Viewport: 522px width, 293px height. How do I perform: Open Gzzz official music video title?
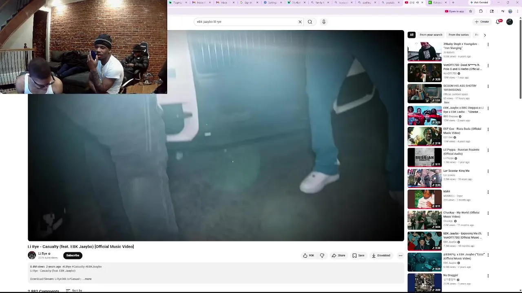(464, 256)
